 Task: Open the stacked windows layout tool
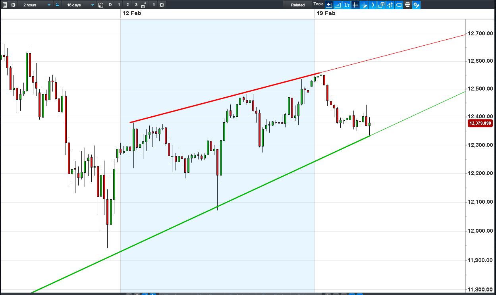pyautogui.click(x=381, y=5)
